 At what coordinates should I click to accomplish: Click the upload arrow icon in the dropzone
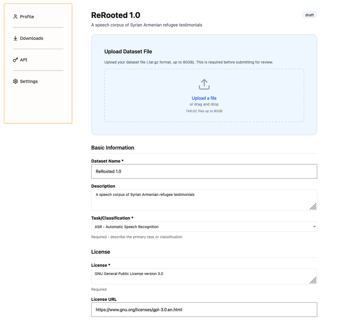204,84
